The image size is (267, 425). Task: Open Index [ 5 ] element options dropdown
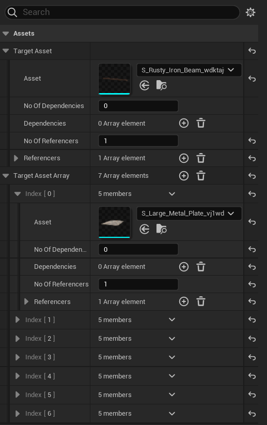172,394
